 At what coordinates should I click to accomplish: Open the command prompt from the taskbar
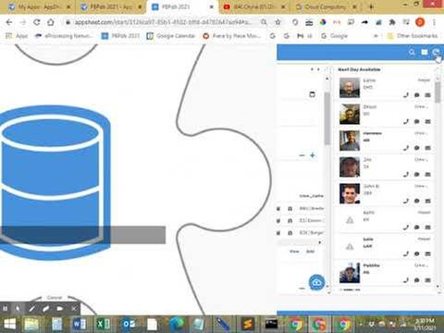271,325
